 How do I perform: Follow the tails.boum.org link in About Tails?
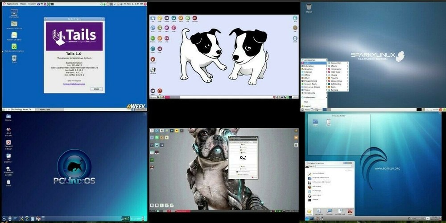pyautogui.click(x=74, y=84)
